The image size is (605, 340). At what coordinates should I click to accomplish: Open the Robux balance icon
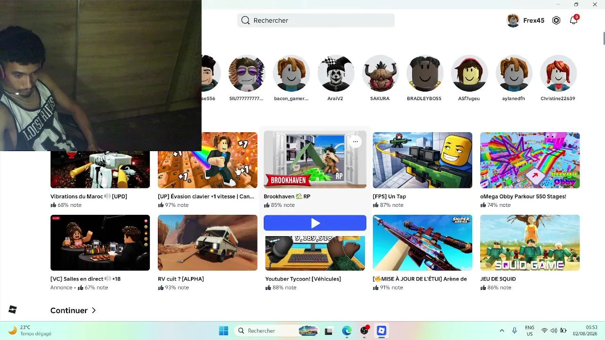tap(556, 20)
